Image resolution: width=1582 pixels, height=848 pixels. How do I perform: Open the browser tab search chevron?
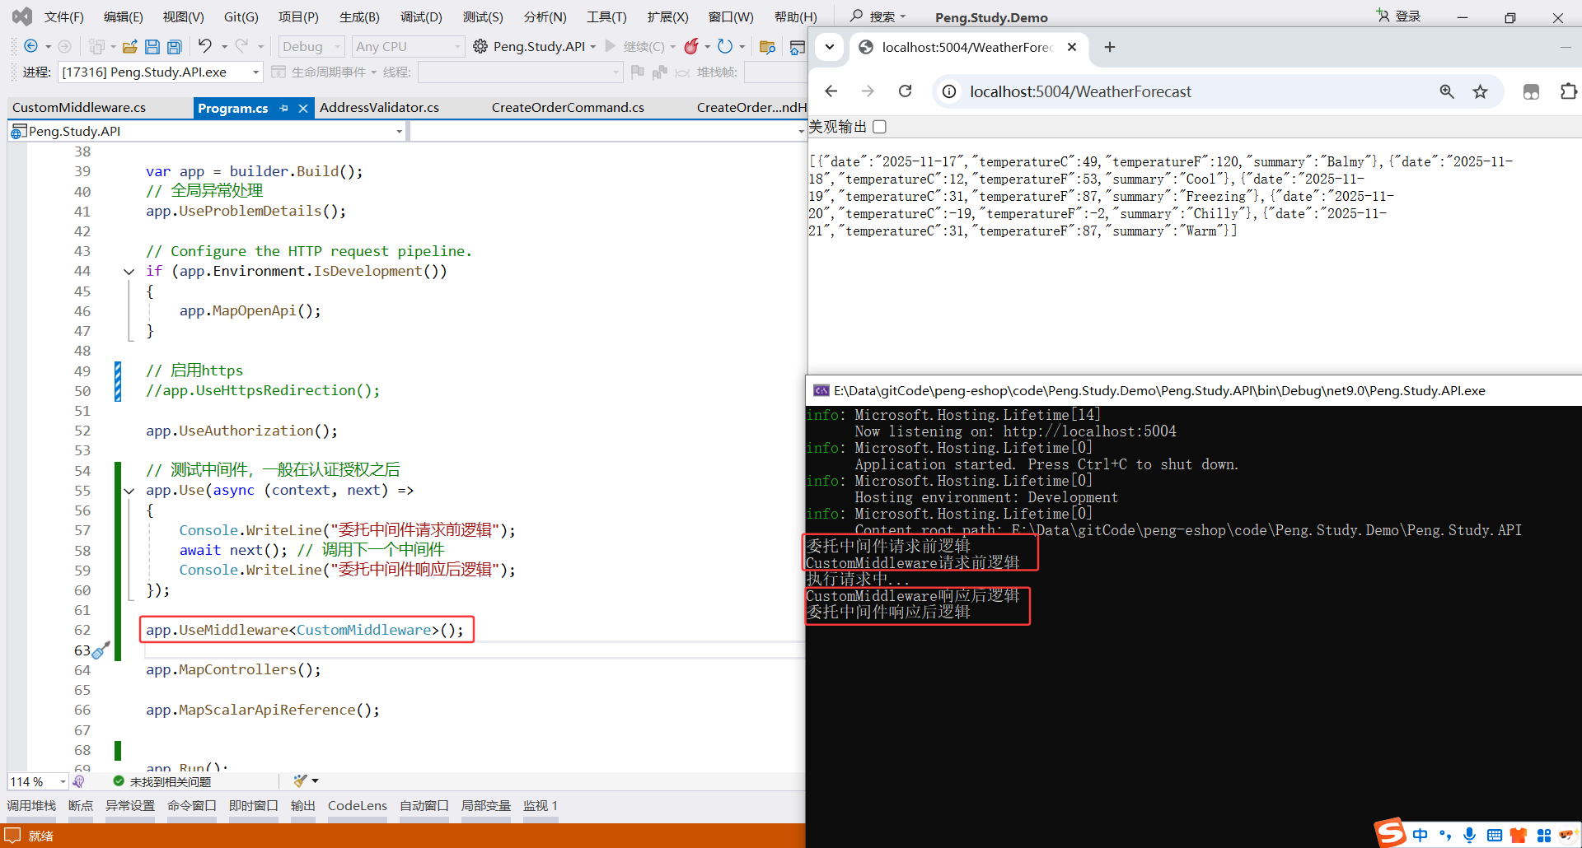coord(830,47)
